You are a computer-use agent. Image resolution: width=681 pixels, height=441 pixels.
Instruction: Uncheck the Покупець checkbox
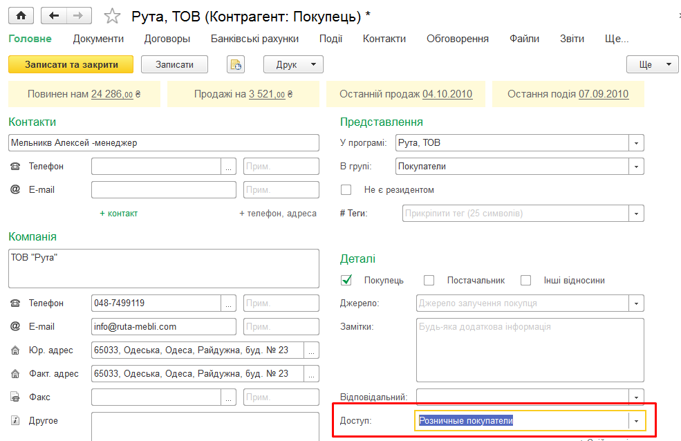click(x=346, y=281)
